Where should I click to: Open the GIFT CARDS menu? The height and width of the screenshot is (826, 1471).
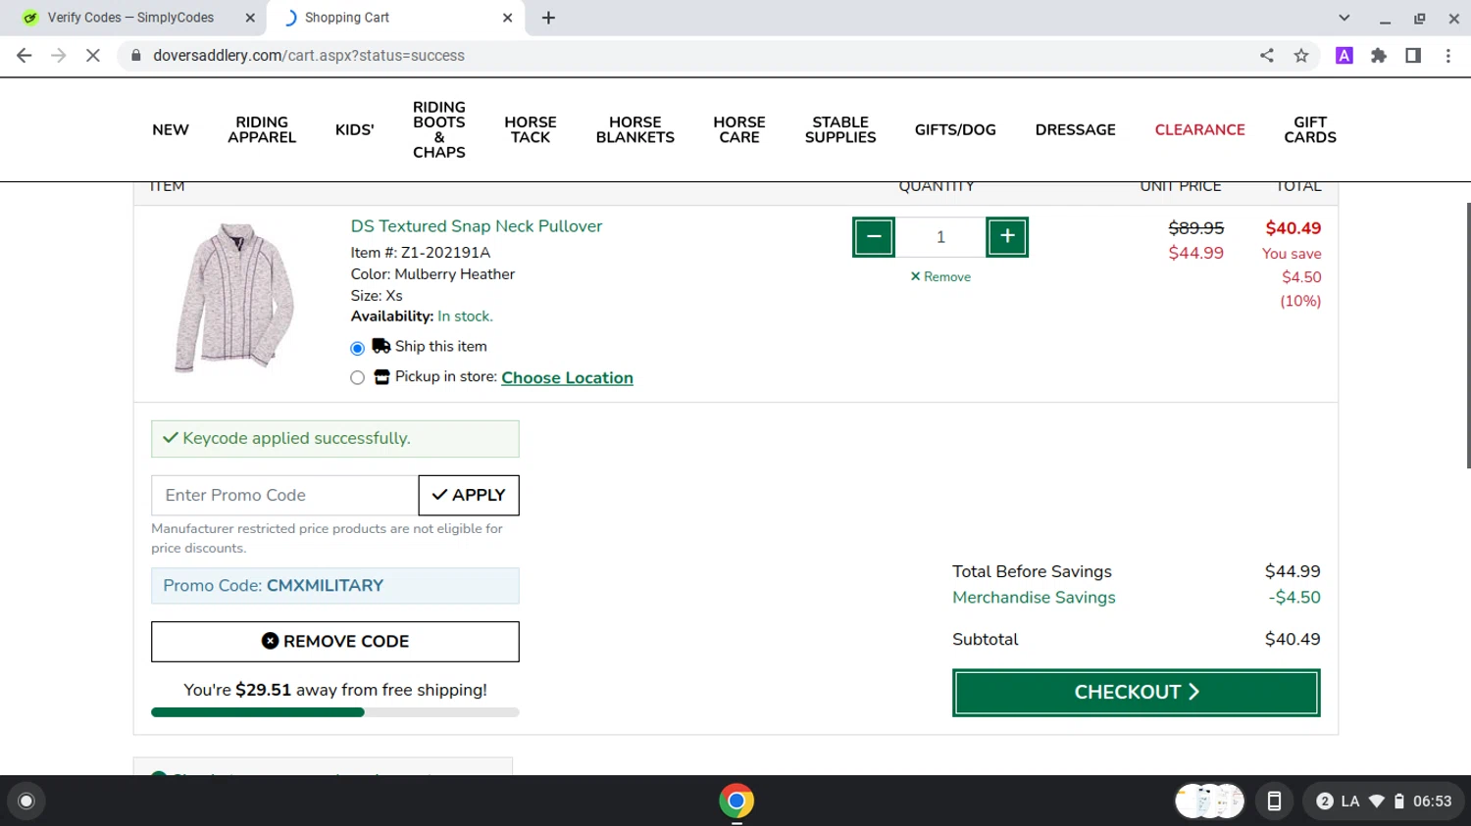pos(1310,130)
